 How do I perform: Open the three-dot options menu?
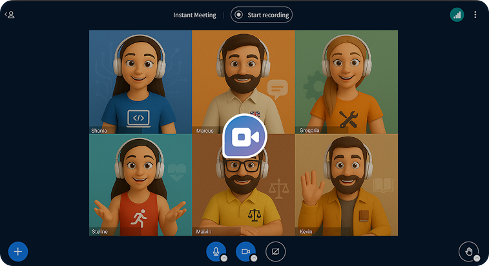(475, 15)
